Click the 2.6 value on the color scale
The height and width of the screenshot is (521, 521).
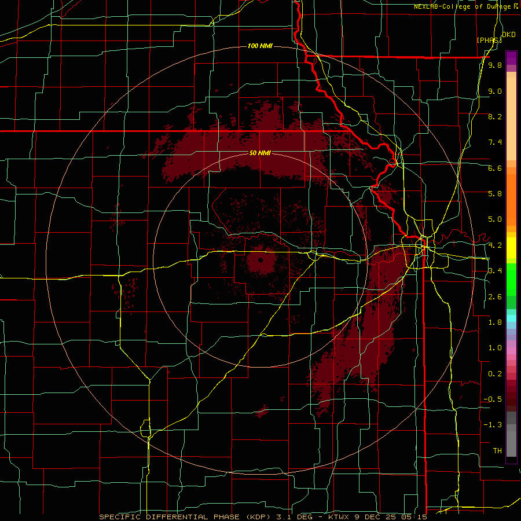495,297
